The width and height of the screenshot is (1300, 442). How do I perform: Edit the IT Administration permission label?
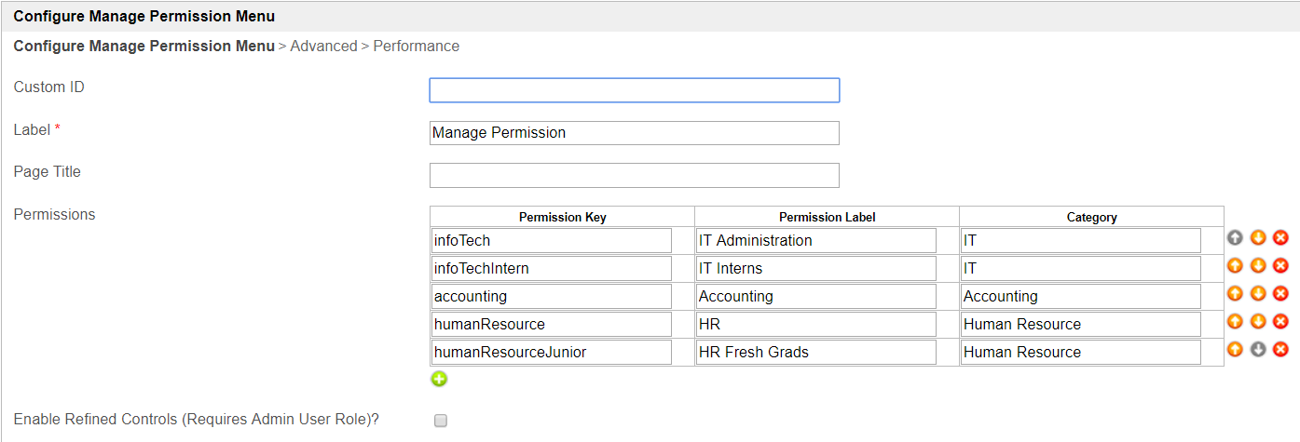click(x=816, y=241)
